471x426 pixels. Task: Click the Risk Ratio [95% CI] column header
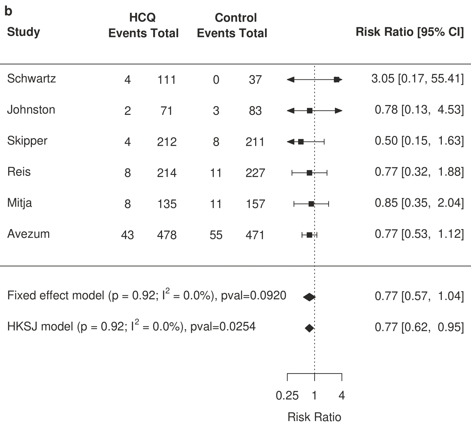click(410, 32)
